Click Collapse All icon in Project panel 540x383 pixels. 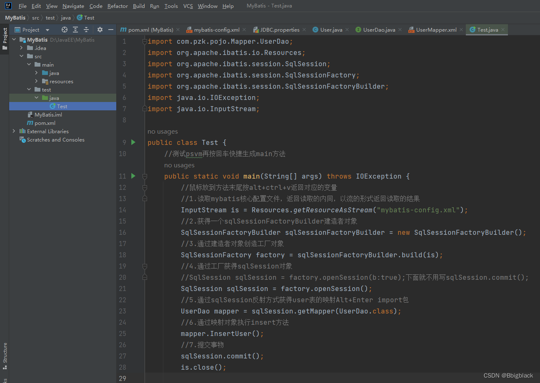tap(86, 30)
